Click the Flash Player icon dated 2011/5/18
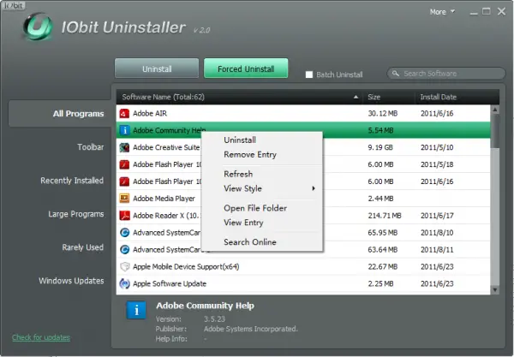514x357 pixels. (x=124, y=164)
